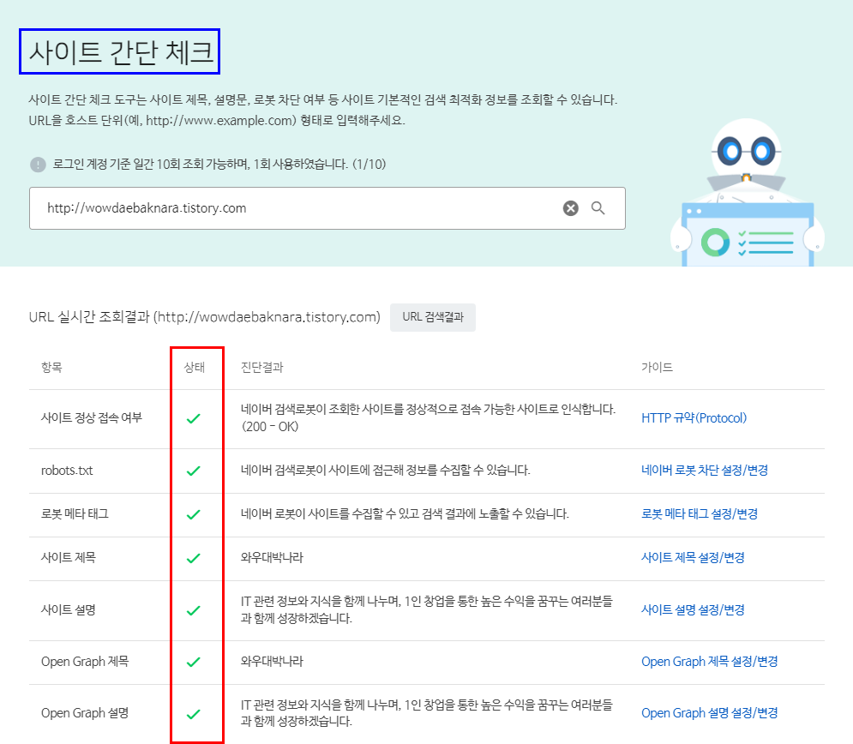Viewport: 853px width, 744px height.
Task: Click the 로봇 메타 태그 diagnosis result text
Action: click(x=405, y=513)
